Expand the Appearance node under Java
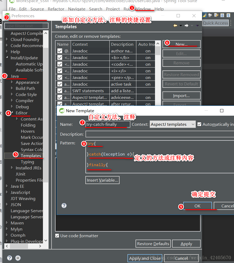234x263 pixels. point(12,82)
